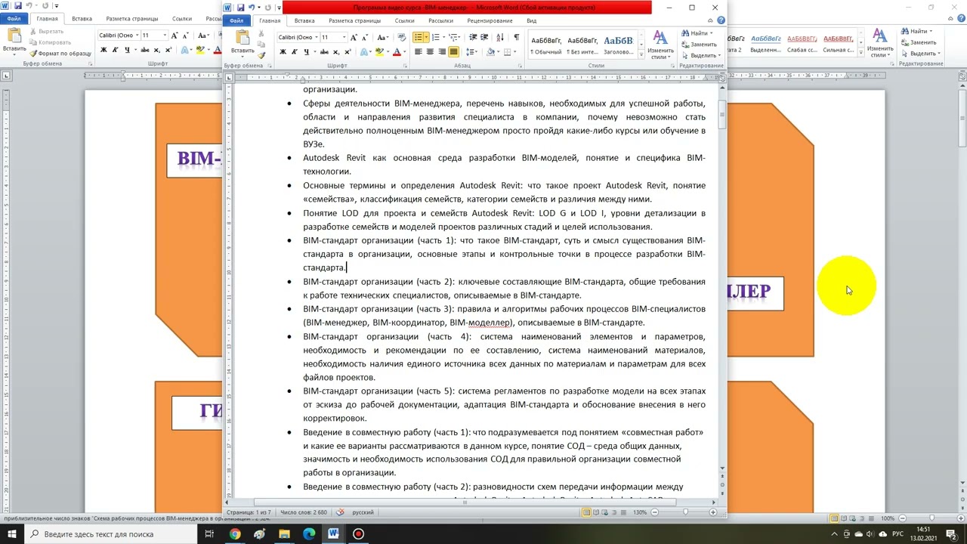Center text in the front Word window
This screenshot has height=544, width=967.
click(x=430, y=52)
